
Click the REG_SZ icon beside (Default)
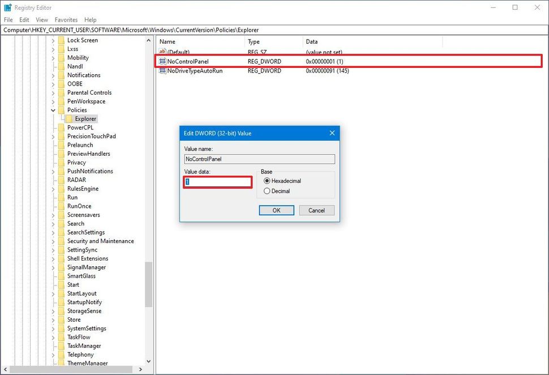163,52
